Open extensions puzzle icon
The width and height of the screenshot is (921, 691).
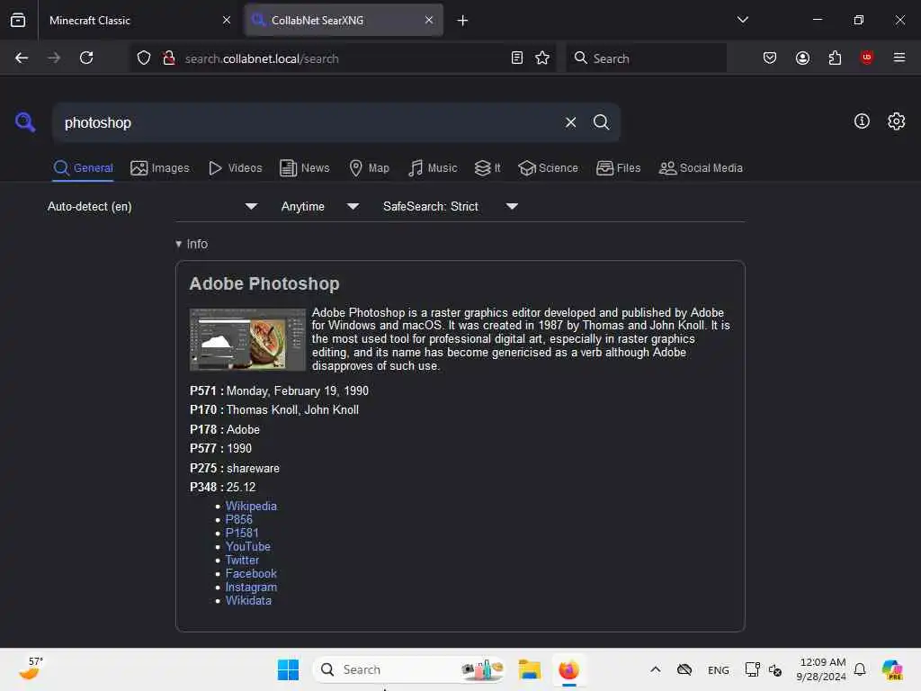(835, 58)
